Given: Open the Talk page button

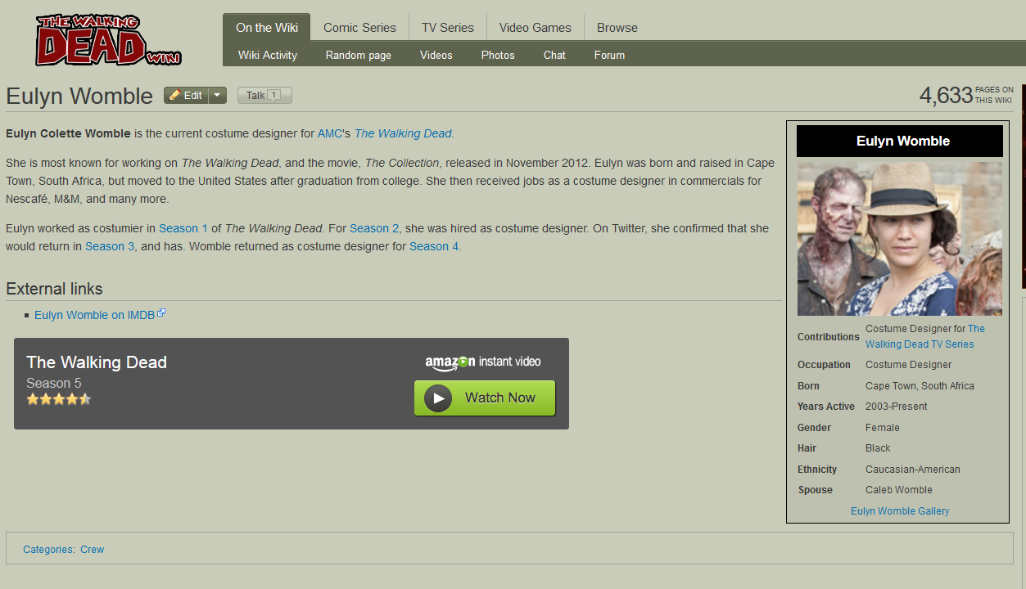Looking at the screenshot, I should (x=264, y=95).
